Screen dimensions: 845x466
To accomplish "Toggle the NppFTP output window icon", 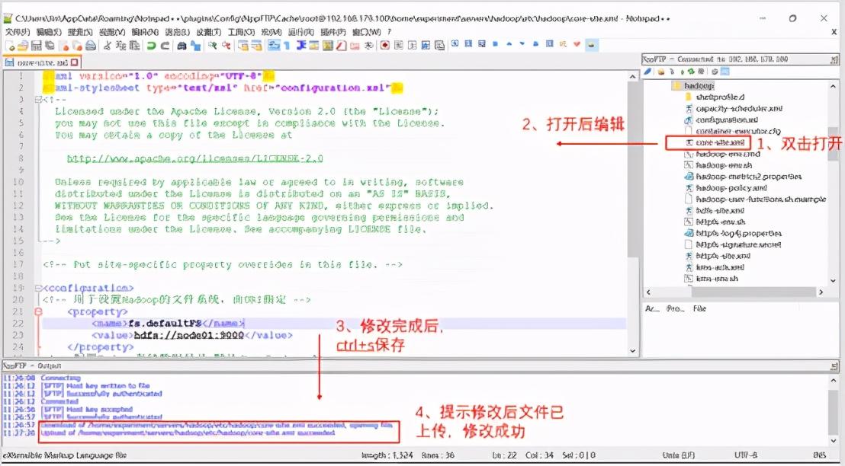I will point(725,70).
